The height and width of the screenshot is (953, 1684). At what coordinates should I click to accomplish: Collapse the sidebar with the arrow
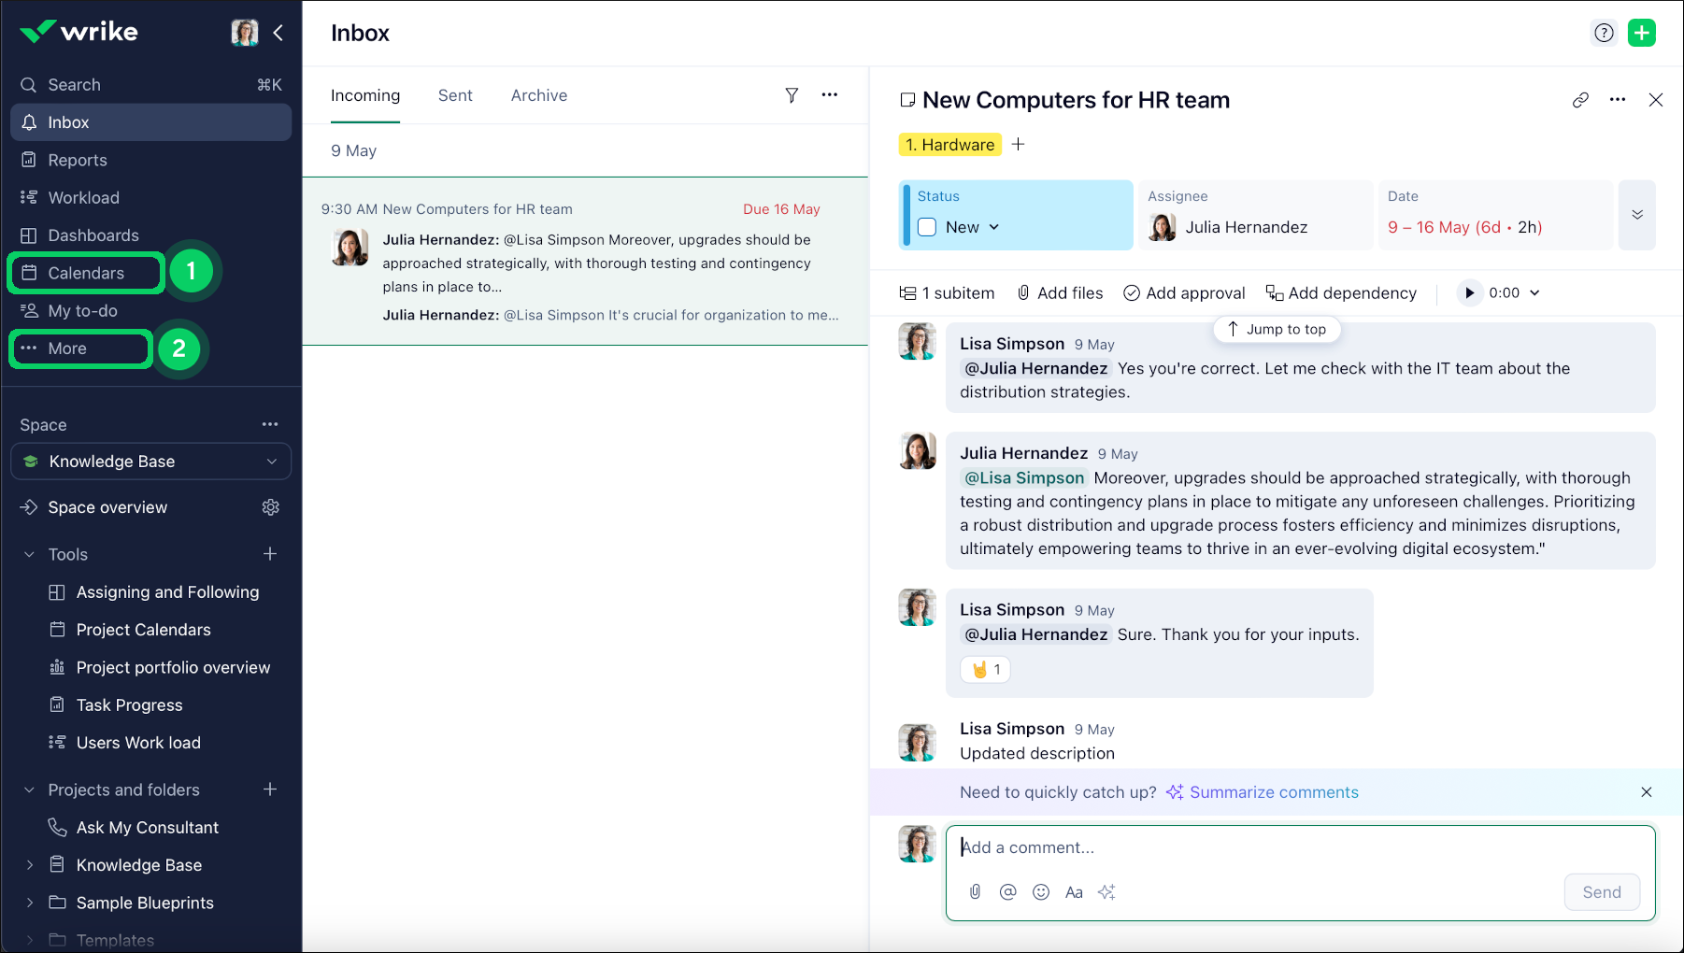(x=278, y=33)
